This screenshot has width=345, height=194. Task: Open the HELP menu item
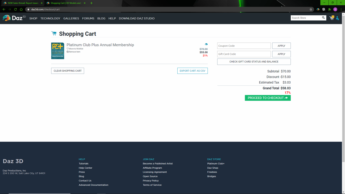tap(112, 18)
